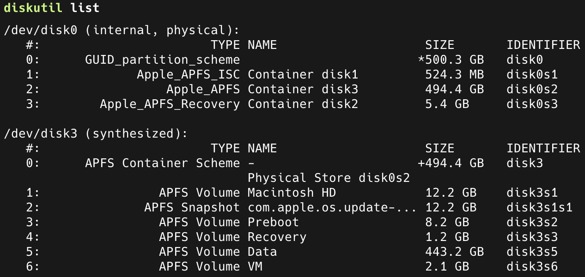Click the /dev/disk0 header line
Image resolution: width=585 pixels, height=277 pixels.
[122, 30]
